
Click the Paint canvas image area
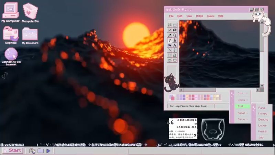[x=219, y=54]
